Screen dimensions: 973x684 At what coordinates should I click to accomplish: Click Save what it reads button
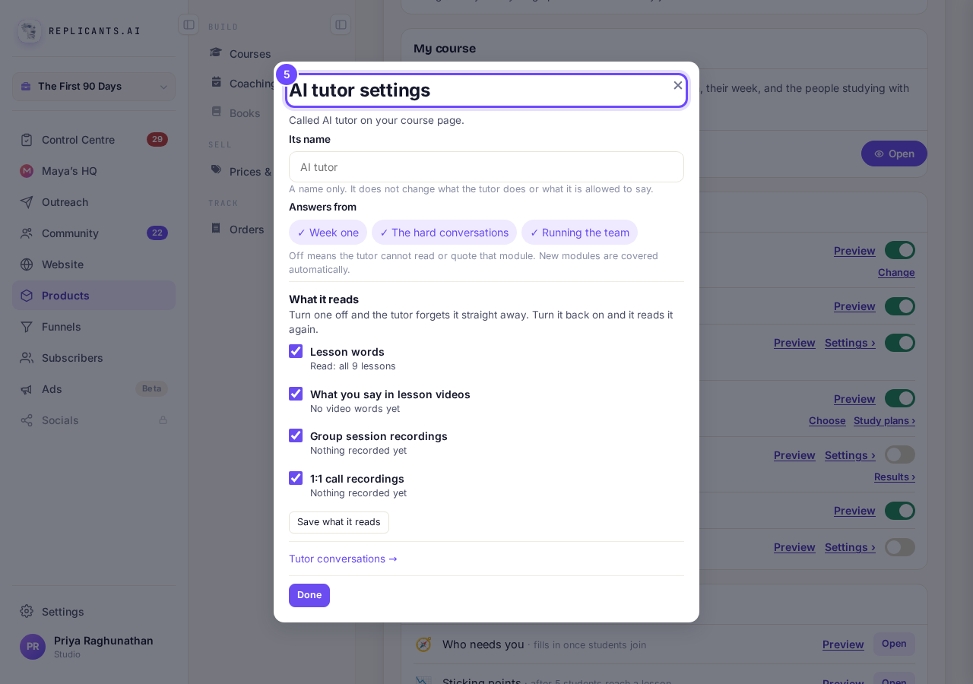click(x=339, y=522)
